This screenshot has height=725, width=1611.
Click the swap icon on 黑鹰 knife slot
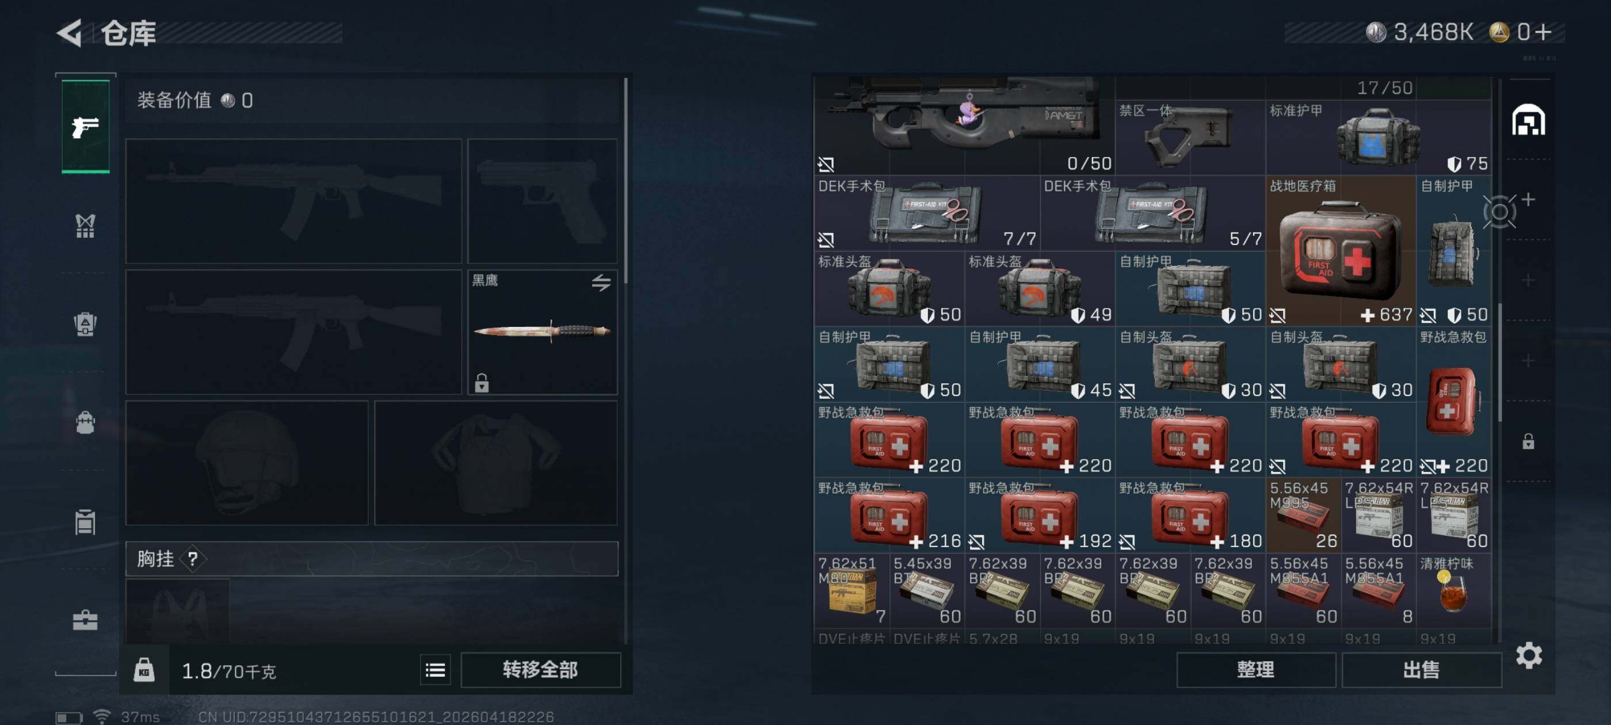(x=601, y=283)
